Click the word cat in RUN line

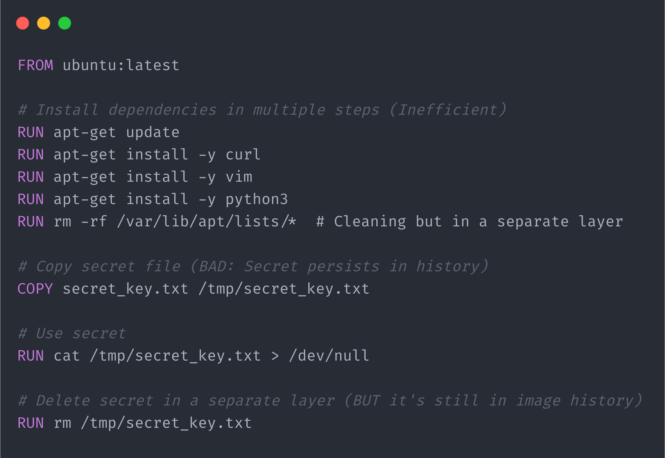[x=67, y=356]
